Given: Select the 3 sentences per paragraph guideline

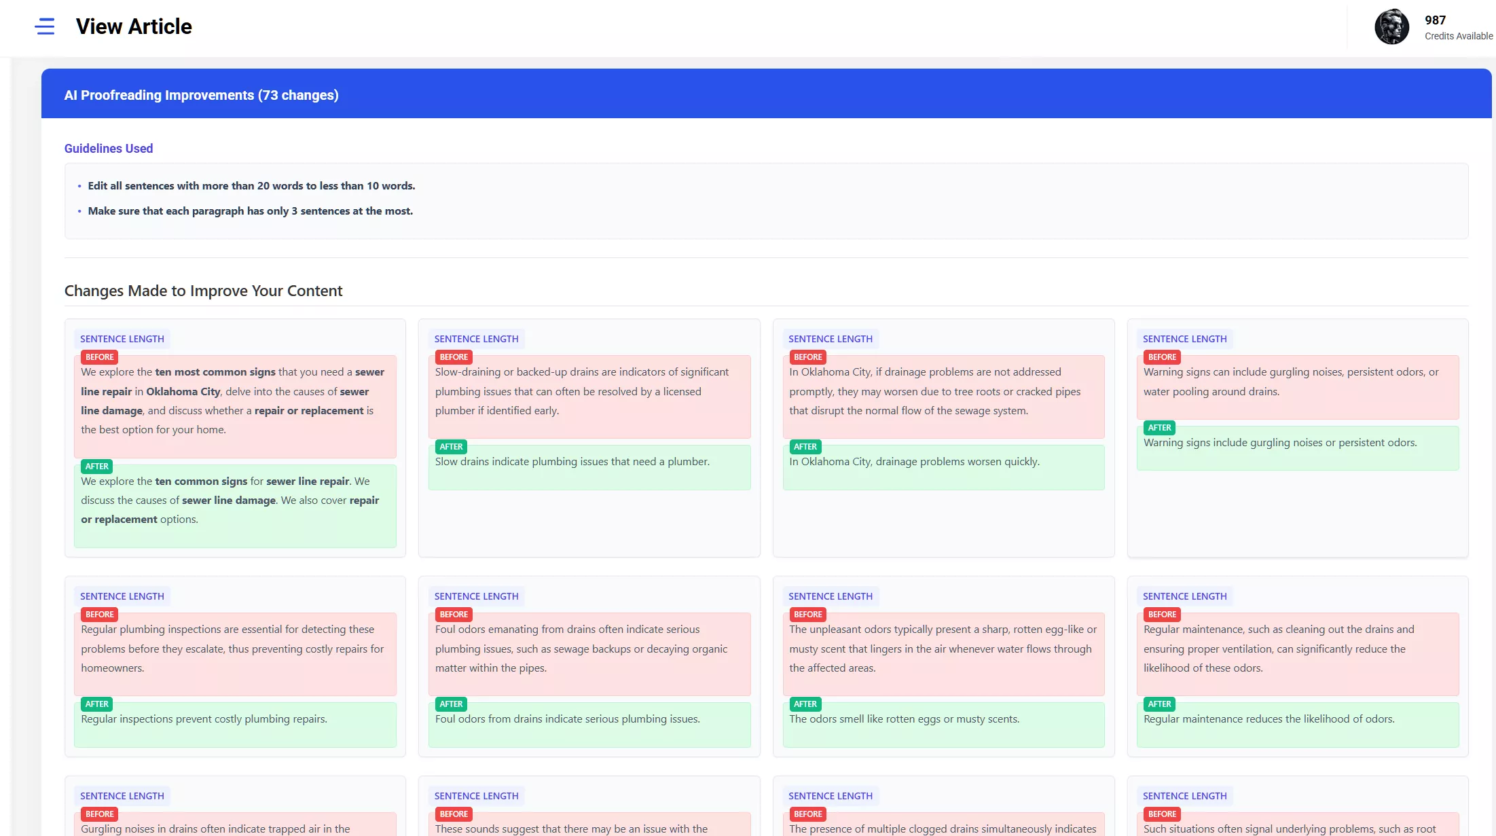Looking at the screenshot, I should pyautogui.click(x=250, y=211).
